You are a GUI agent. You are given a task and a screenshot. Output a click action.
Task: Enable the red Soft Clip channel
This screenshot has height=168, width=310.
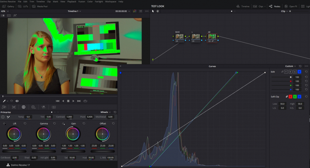(x=291, y=96)
